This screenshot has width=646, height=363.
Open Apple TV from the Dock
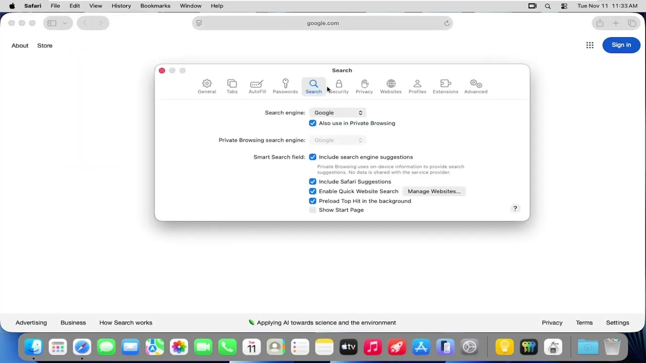[349, 347]
